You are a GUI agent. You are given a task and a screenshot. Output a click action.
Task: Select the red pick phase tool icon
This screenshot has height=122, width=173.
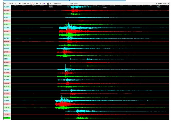[32, 4]
